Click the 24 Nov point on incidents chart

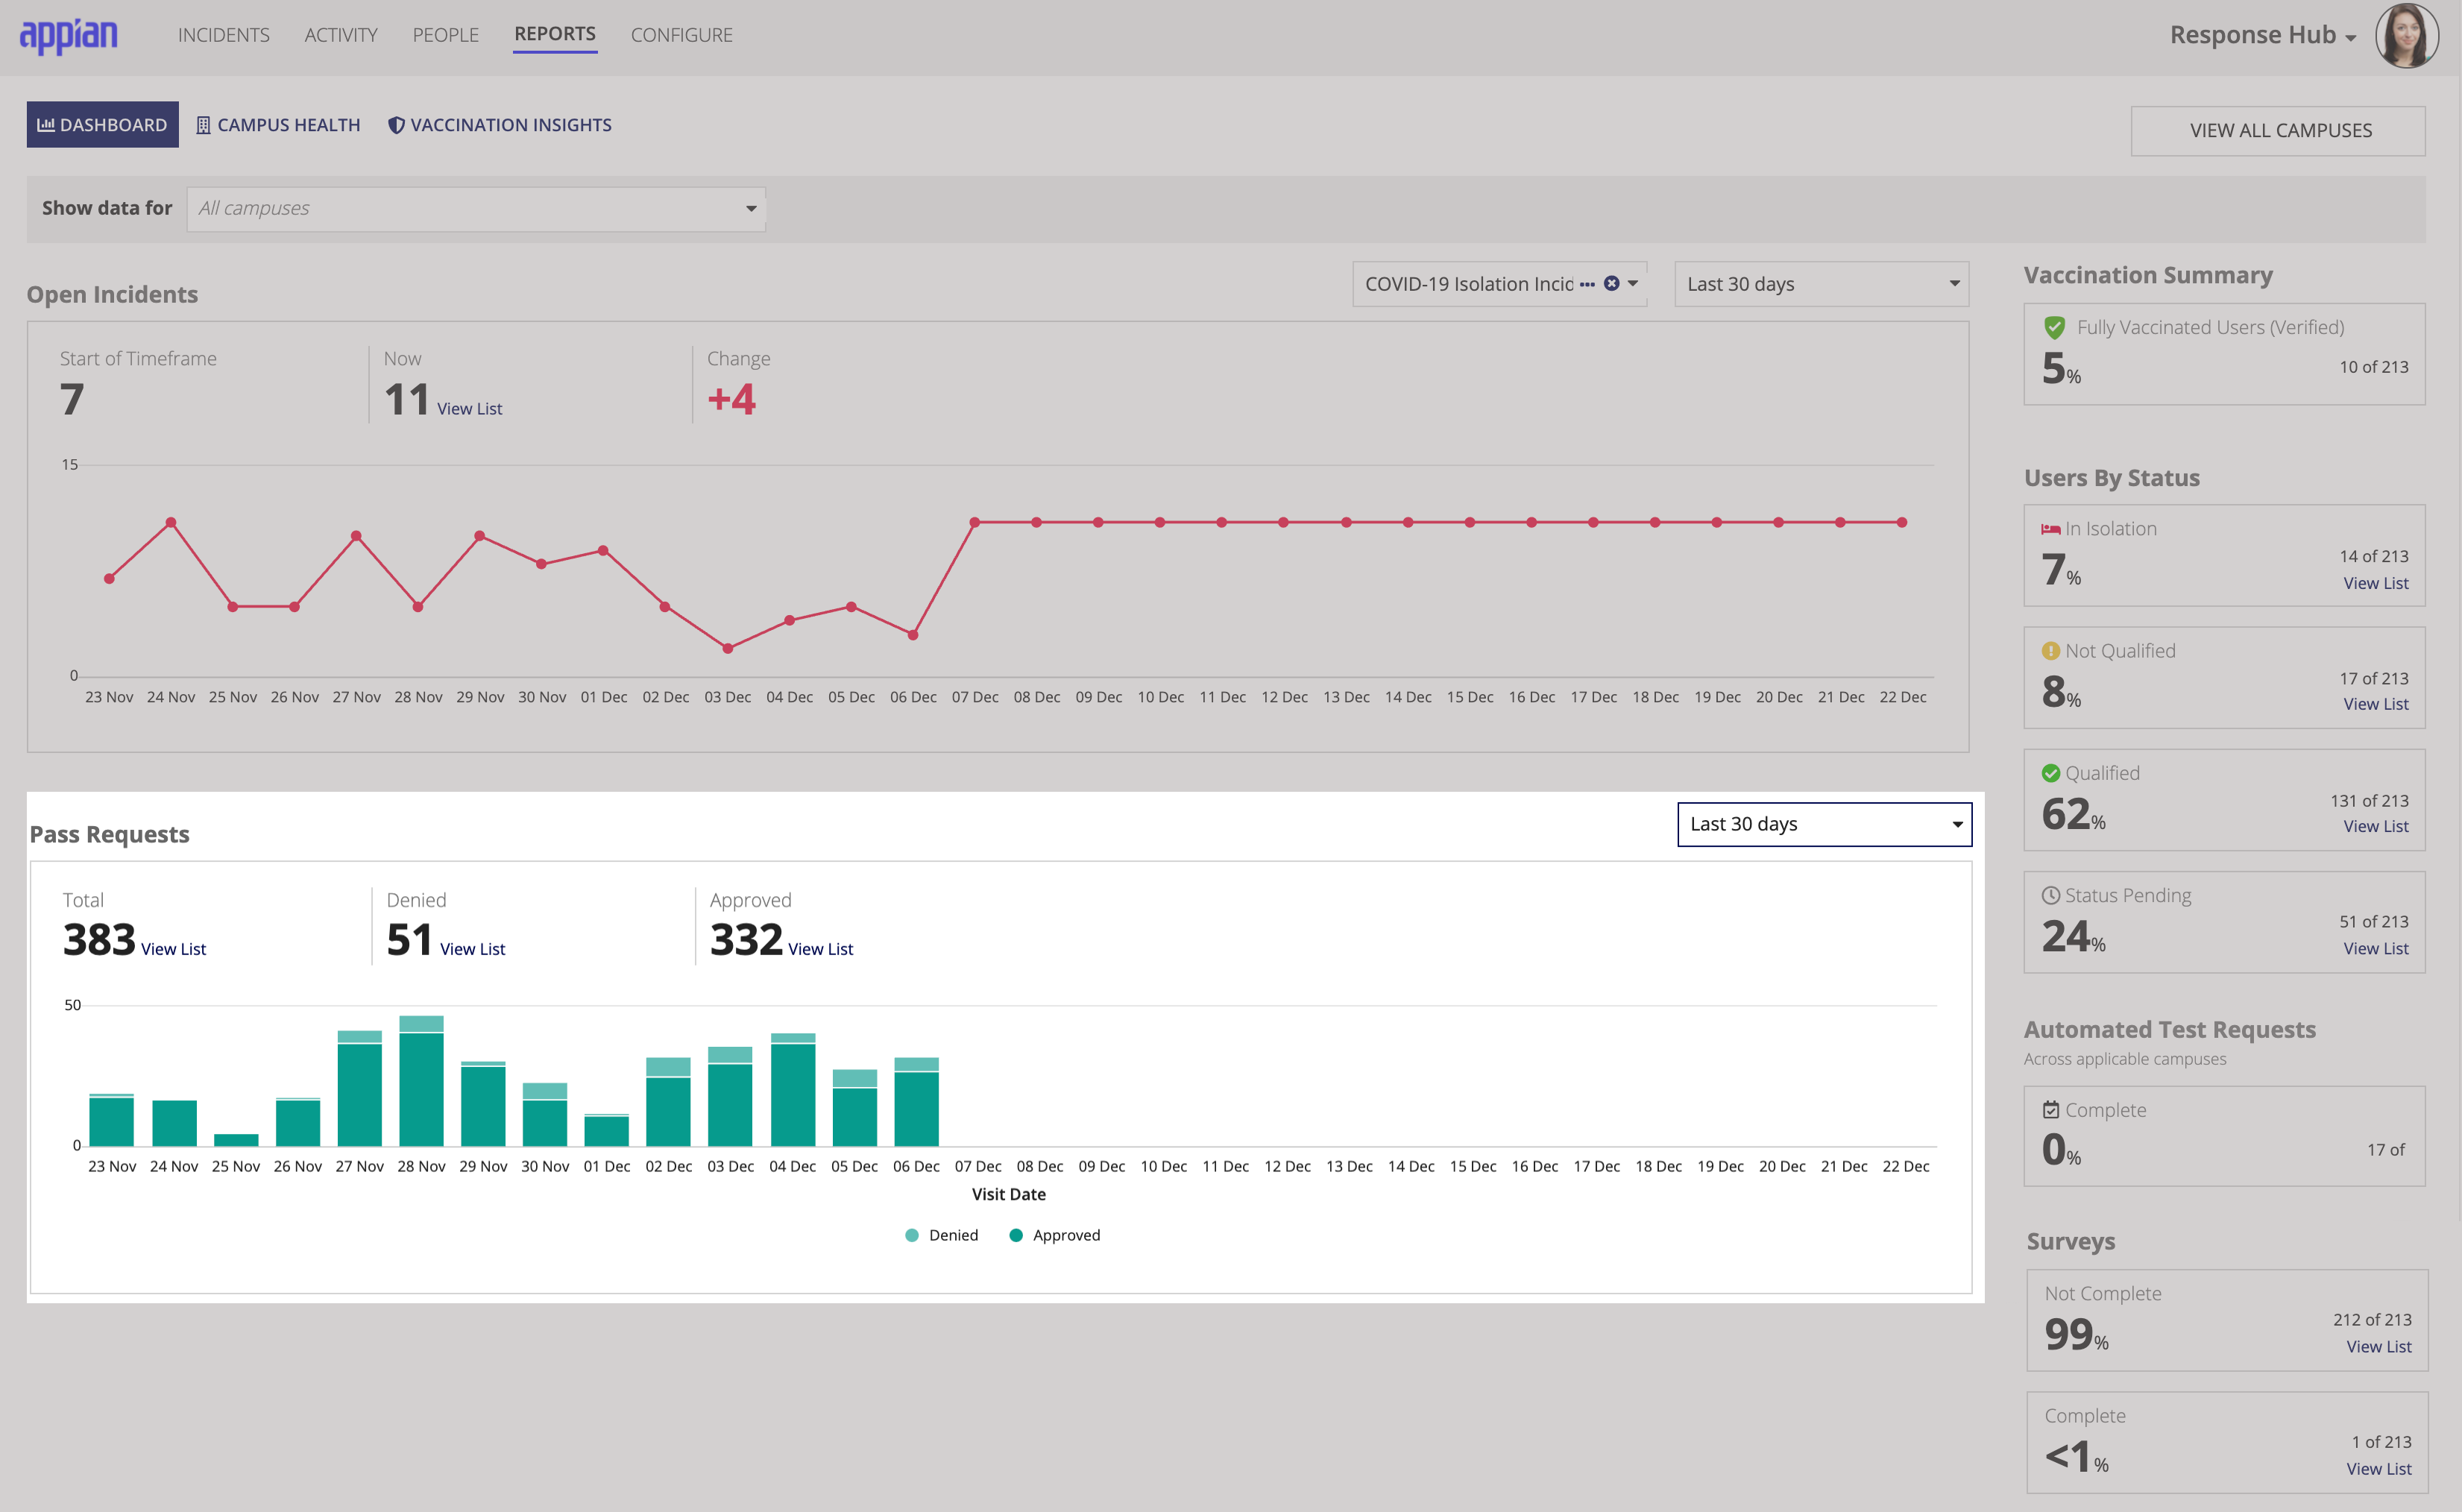coord(171,522)
